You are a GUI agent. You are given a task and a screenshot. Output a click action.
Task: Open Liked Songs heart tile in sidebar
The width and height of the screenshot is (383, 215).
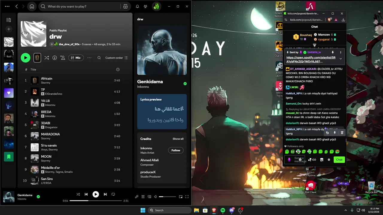point(9,93)
